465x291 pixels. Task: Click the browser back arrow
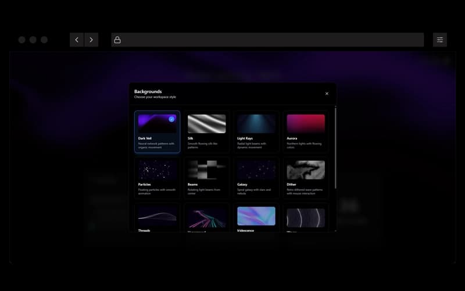77,40
